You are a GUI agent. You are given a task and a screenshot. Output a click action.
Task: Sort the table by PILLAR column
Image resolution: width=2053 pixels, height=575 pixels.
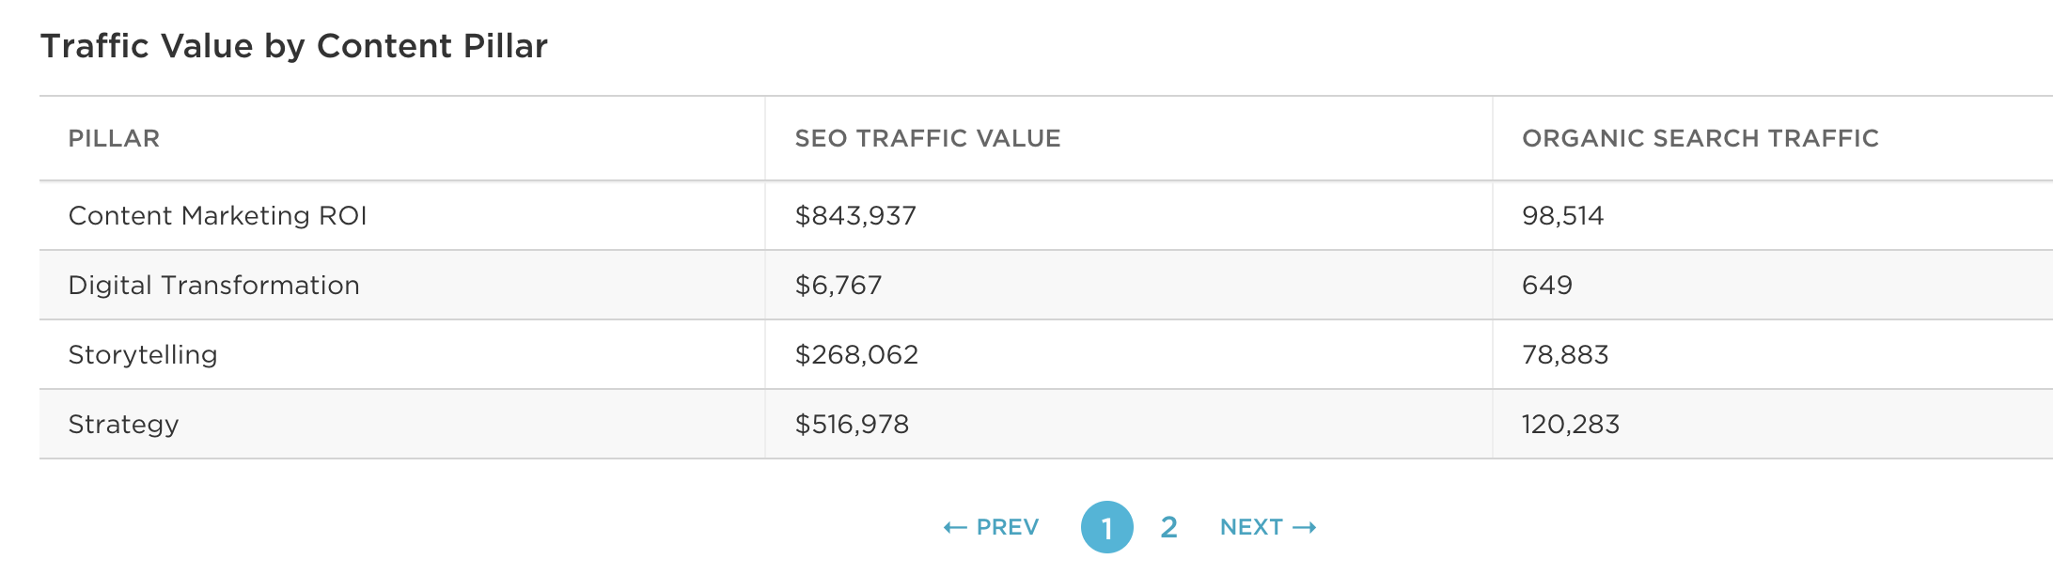click(114, 138)
